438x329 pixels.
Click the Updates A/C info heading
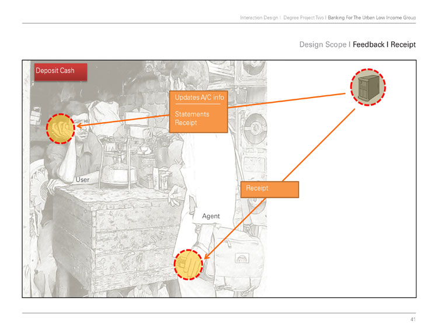(x=199, y=97)
